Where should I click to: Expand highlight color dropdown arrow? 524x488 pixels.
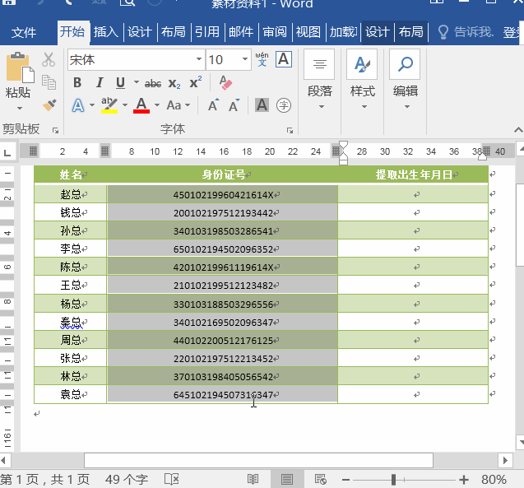(125, 105)
